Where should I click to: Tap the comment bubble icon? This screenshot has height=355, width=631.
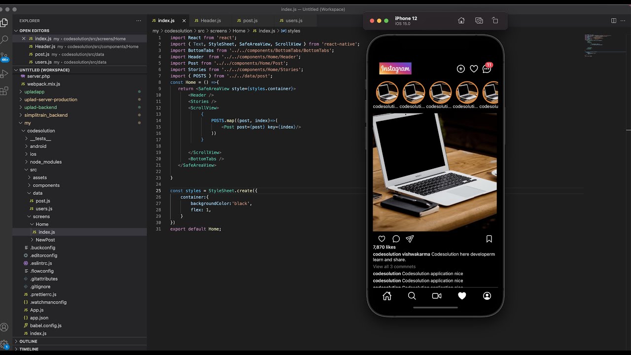click(396, 239)
